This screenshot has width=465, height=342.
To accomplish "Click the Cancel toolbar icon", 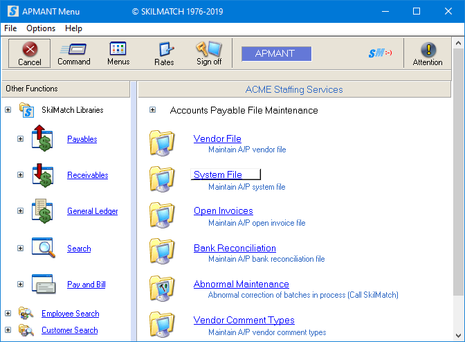I will click(x=30, y=49).
